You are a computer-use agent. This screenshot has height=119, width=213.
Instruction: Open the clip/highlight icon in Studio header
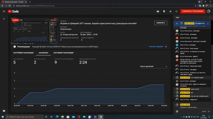(x=158, y=12)
